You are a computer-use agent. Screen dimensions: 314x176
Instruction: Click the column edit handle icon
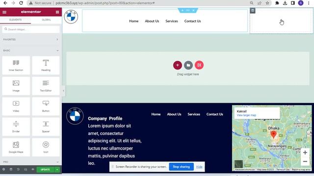(253, 11)
